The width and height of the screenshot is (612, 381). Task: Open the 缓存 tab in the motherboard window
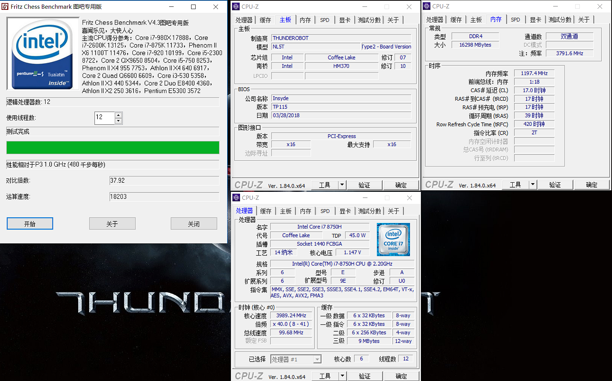click(x=265, y=20)
